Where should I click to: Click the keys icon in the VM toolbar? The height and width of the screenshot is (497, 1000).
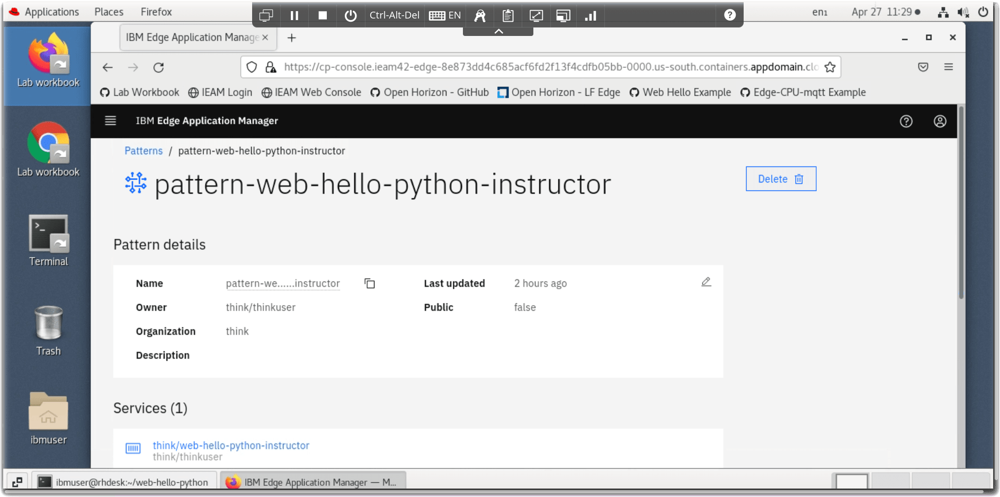(480, 15)
